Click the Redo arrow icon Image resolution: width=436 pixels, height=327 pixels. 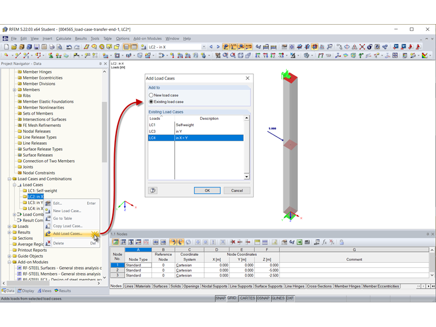pos(77,46)
